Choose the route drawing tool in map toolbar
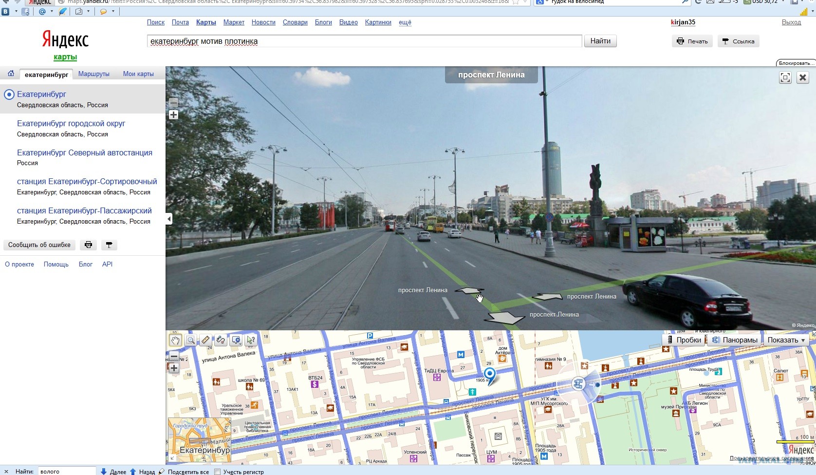 (221, 340)
